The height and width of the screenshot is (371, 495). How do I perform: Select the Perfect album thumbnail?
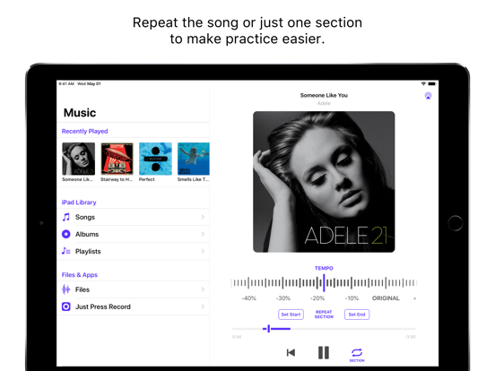[155, 159]
